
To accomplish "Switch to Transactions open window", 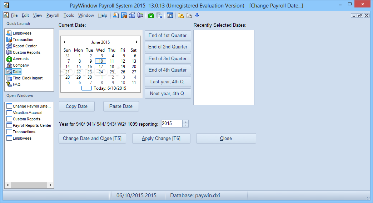I will click(x=21, y=132).
